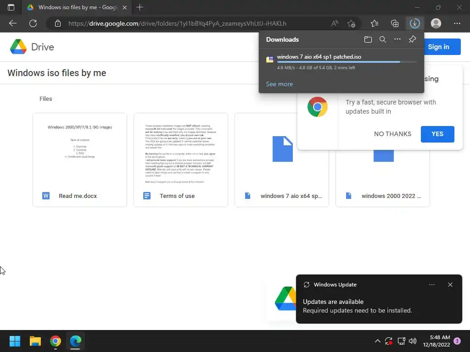Click the Windows Update tray icon
This screenshot has height=352, width=470.
point(389,341)
